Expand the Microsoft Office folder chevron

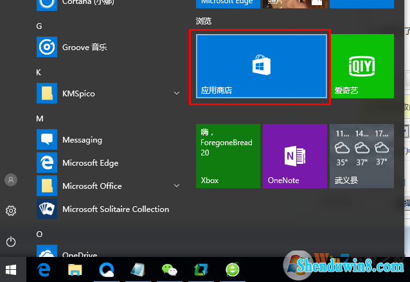point(177,186)
